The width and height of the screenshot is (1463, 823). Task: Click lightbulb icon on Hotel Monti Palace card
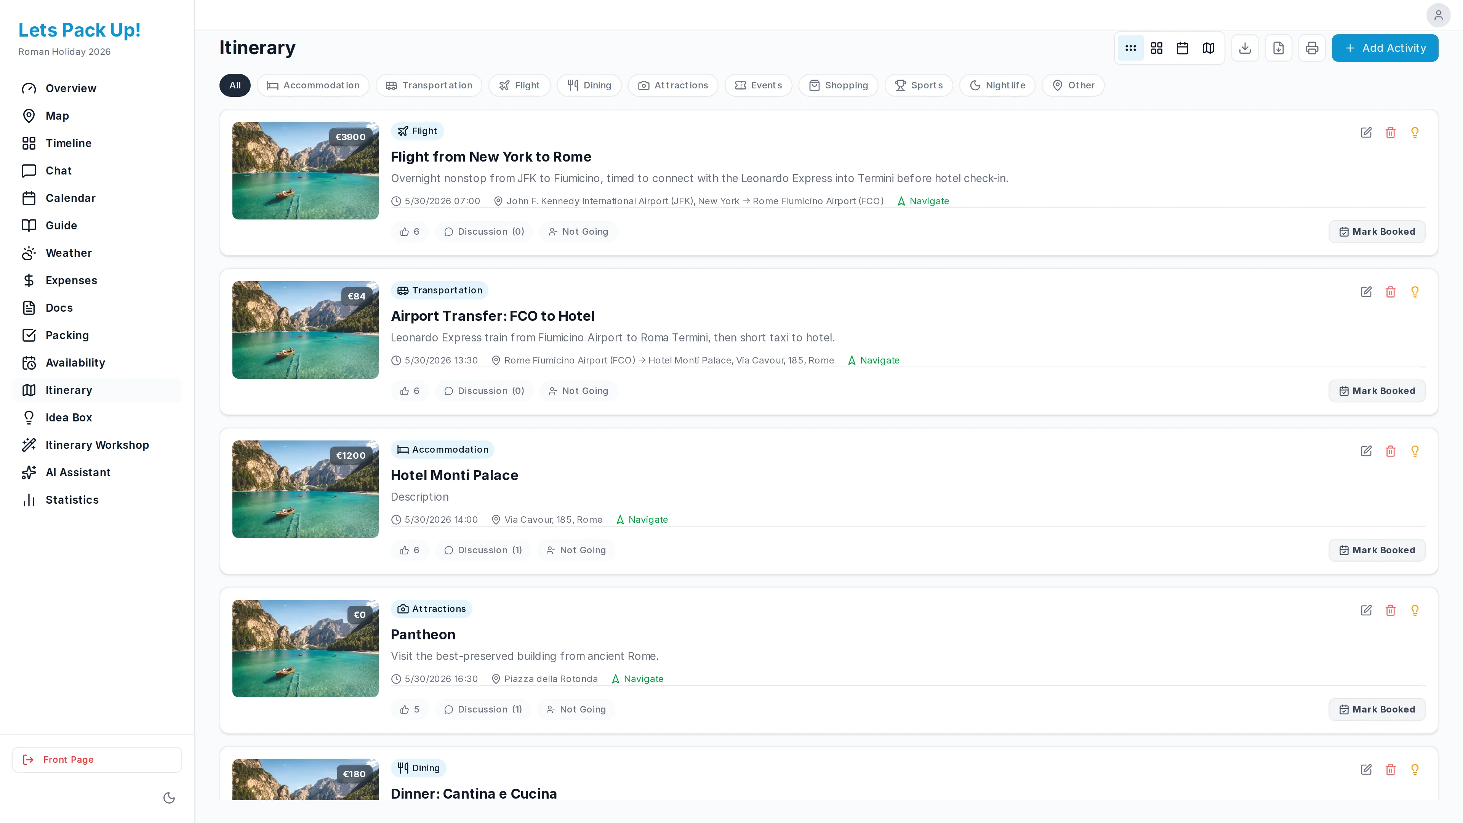(1415, 451)
